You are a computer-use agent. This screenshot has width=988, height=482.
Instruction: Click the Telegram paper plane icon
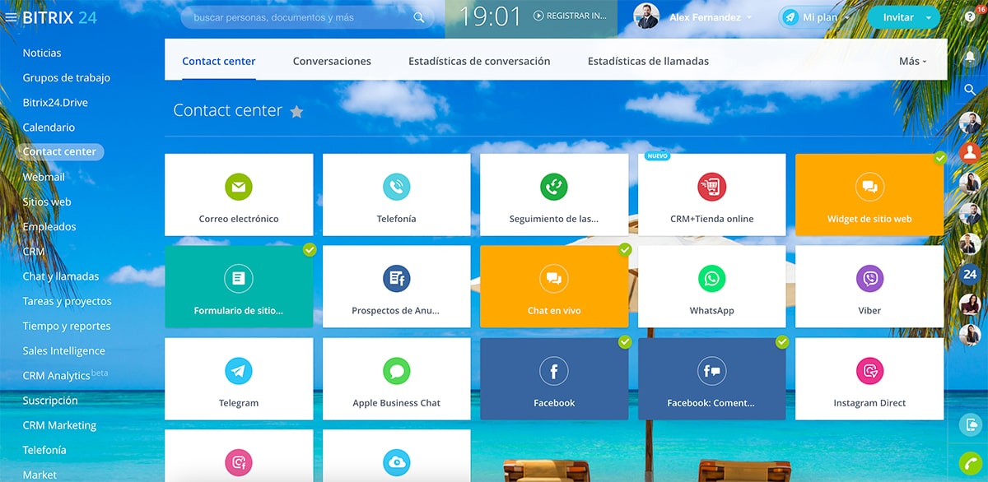point(239,371)
